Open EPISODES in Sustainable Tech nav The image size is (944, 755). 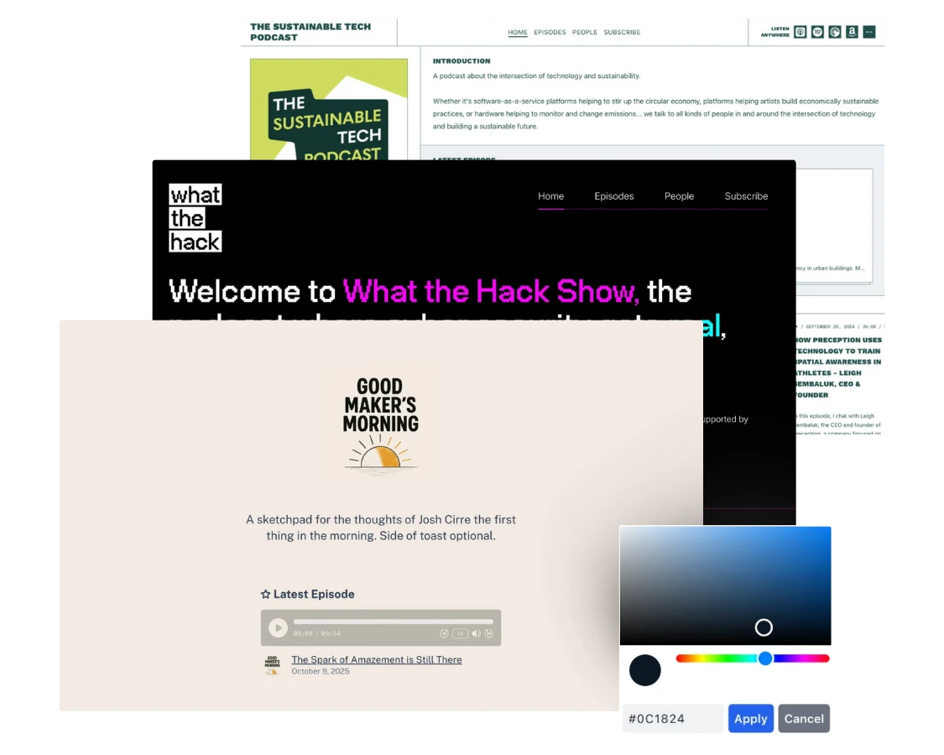point(550,33)
